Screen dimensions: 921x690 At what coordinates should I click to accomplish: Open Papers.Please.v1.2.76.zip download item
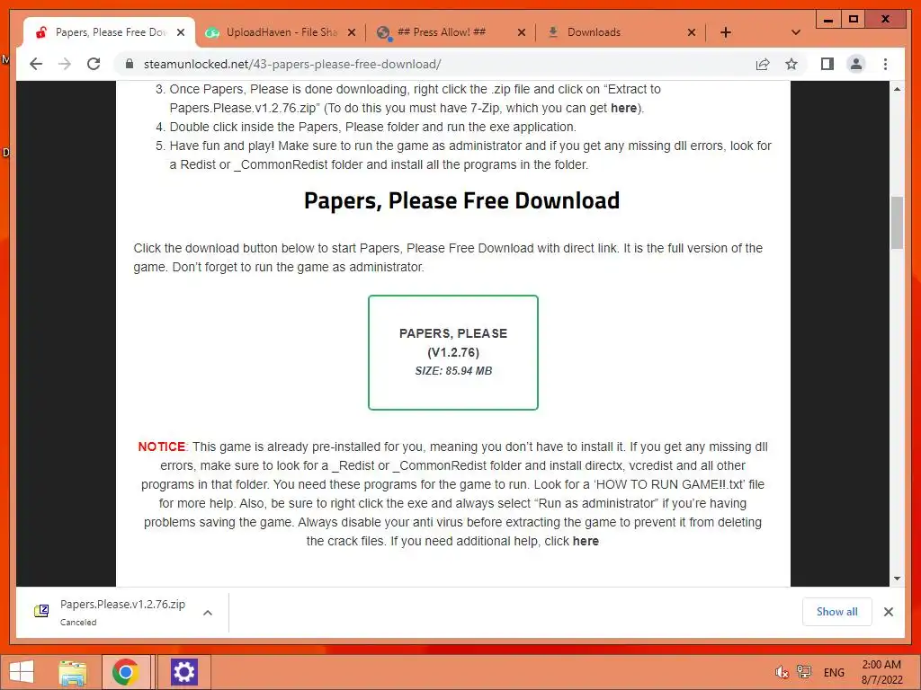pos(122,612)
